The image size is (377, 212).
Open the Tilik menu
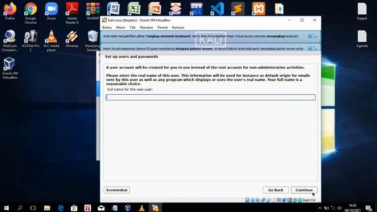[x=133, y=28]
